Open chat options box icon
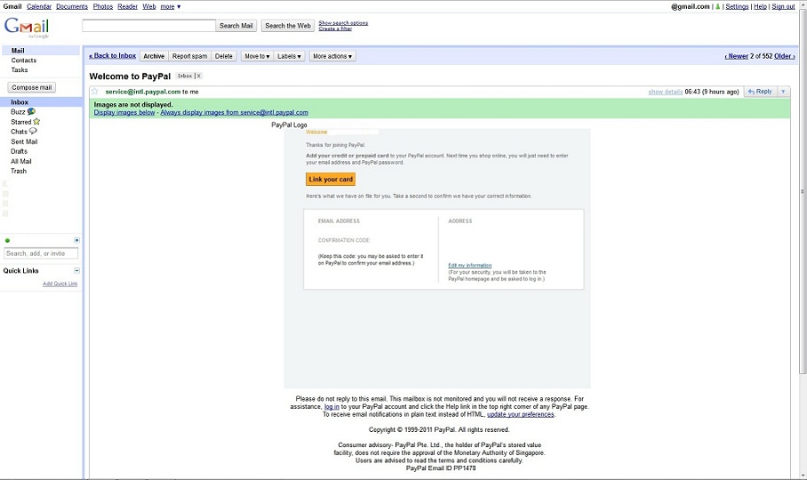This screenshot has width=807, height=480. click(x=76, y=240)
